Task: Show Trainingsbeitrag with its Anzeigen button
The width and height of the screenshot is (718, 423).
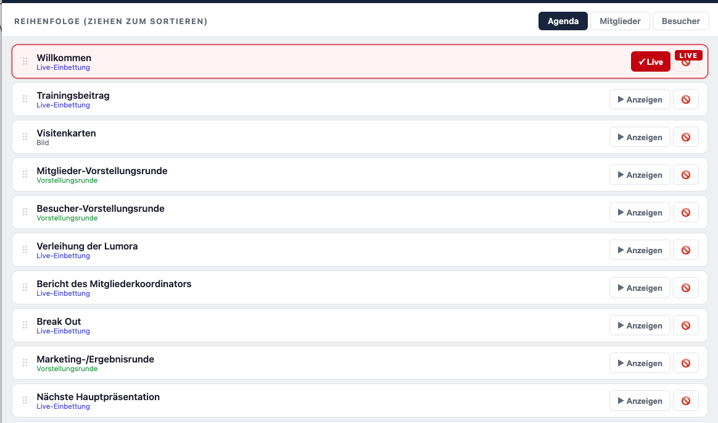Action: click(x=640, y=99)
